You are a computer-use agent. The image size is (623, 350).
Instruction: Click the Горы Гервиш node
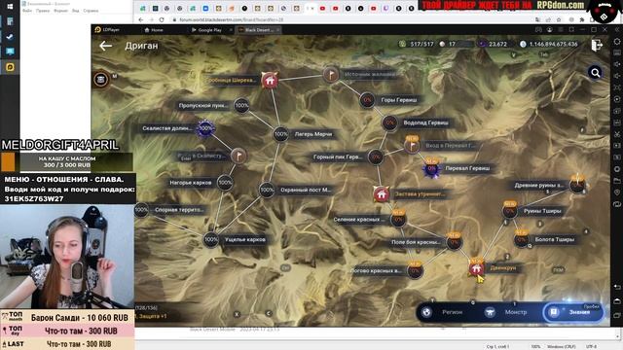pyautogui.click(x=367, y=100)
